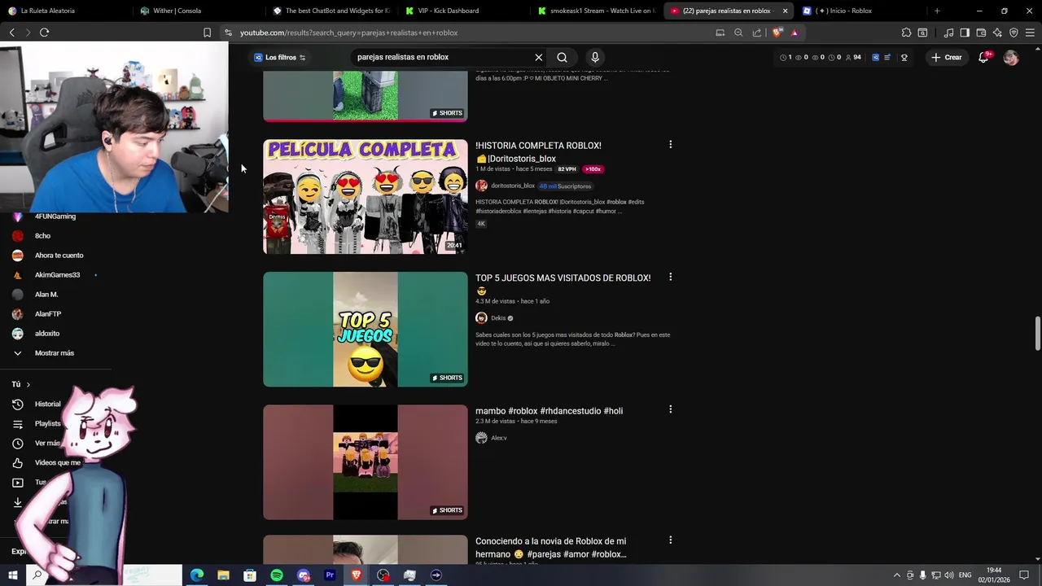
Task: Visit the Dekis channel
Action: 498,318
